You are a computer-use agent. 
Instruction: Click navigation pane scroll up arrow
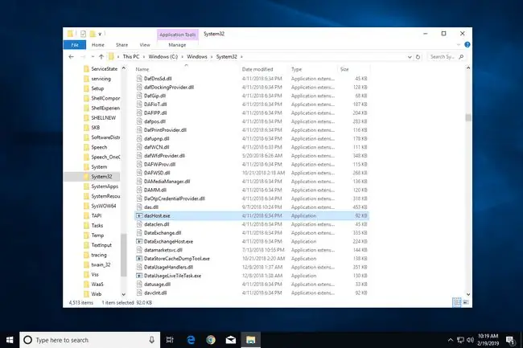[x=124, y=68]
